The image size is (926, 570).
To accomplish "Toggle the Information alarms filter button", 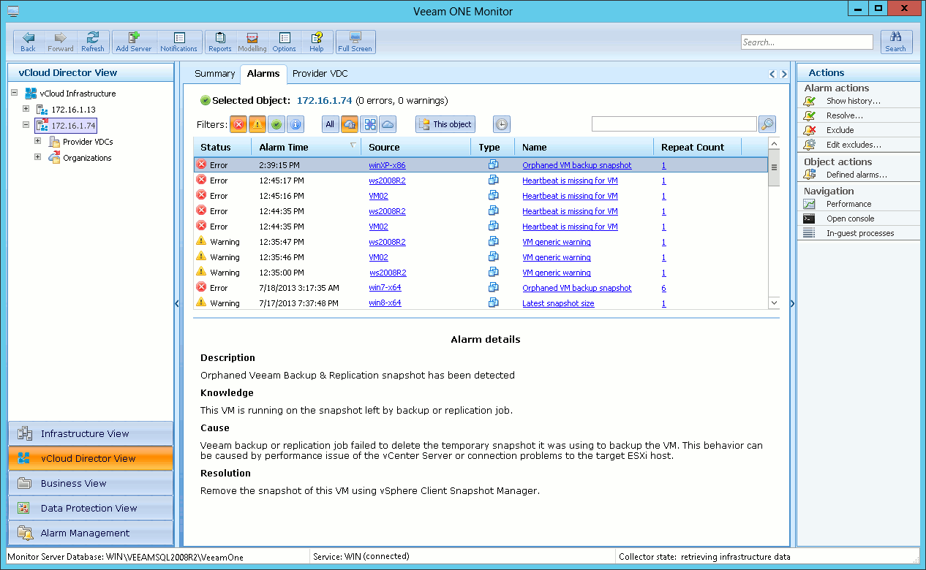I will click(x=296, y=124).
